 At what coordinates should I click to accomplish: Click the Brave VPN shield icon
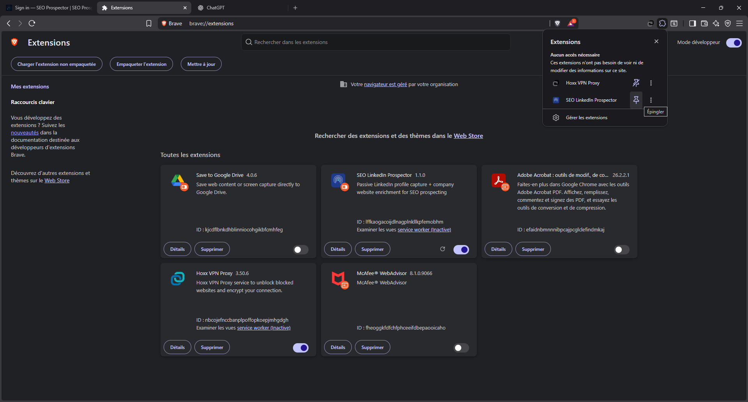[x=728, y=23]
